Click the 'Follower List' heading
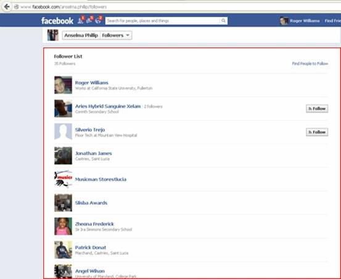The height and width of the screenshot is (279, 341). coord(68,56)
